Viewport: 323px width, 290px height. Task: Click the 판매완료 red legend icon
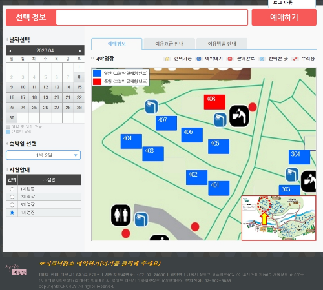click(230, 59)
